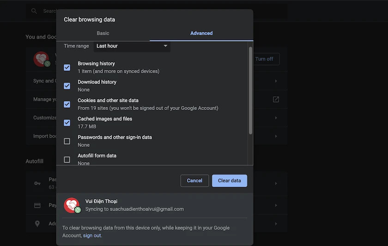Uncheck Cached images and files

click(67, 123)
